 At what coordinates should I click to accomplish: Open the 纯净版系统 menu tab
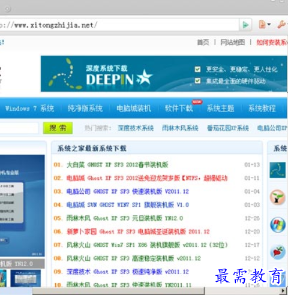pyautogui.click(x=85, y=109)
